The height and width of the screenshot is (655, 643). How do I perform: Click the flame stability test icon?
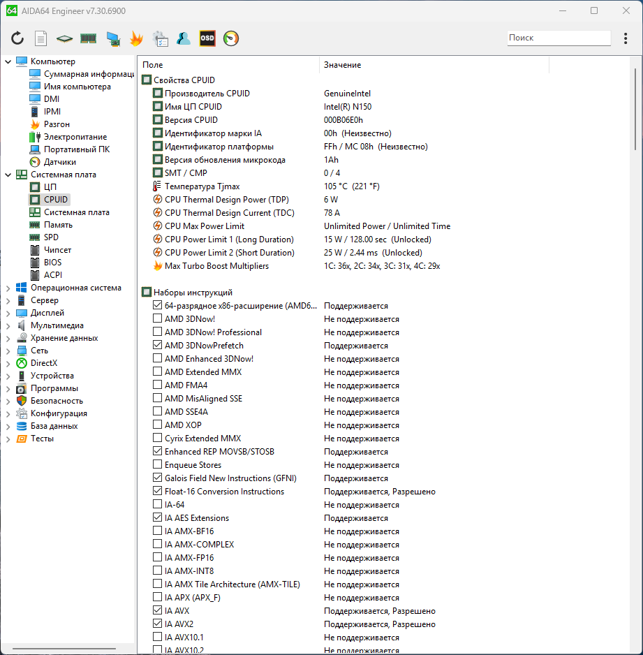pyautogui.click(x=136, y=38)
